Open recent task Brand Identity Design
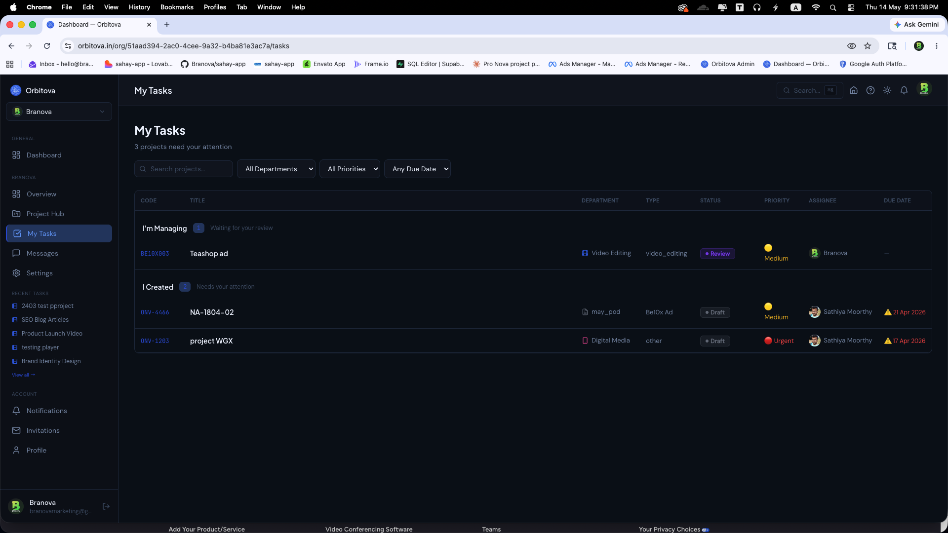 point(51,361)
